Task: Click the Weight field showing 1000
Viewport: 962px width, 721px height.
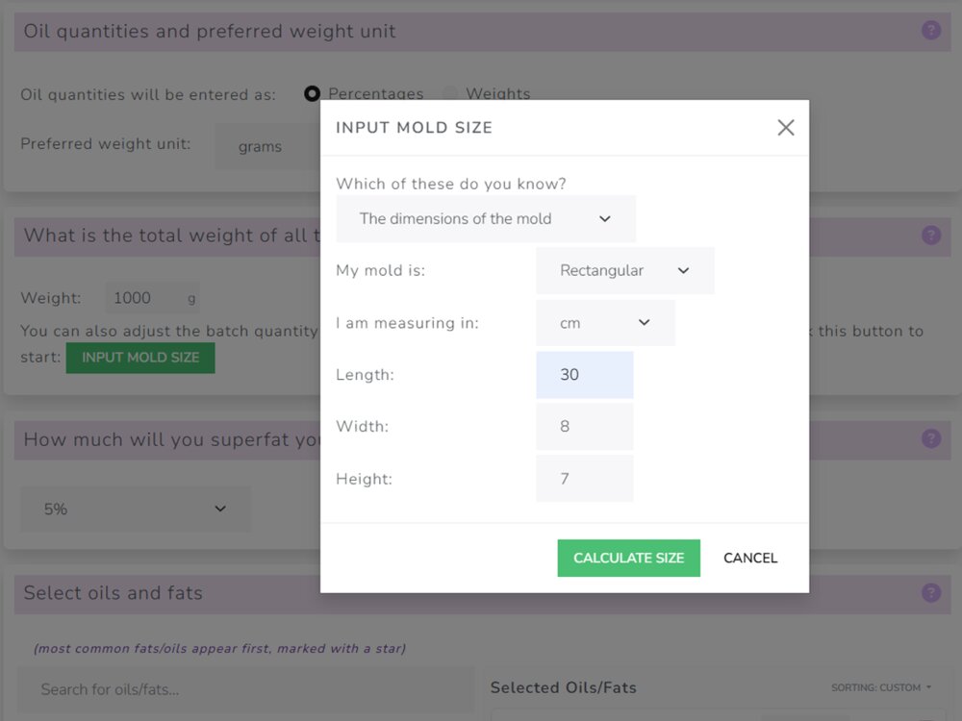Action: point(142,298)
